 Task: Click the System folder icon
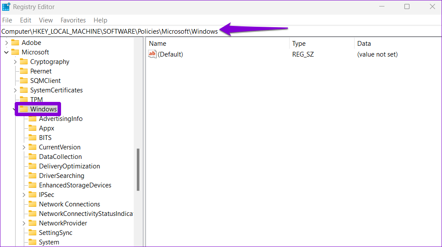32,242
